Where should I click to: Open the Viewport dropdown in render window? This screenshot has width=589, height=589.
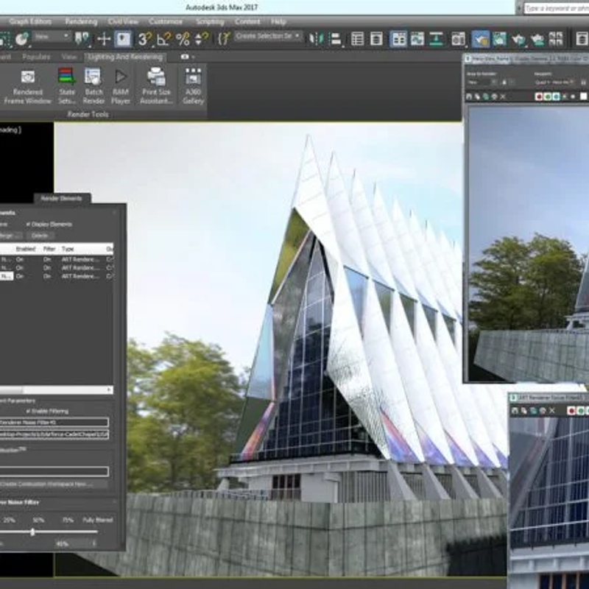554,82
